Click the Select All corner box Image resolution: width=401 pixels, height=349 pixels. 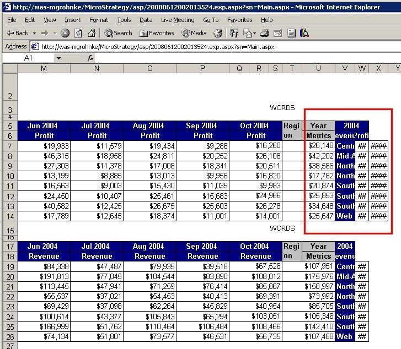(10, 68)
